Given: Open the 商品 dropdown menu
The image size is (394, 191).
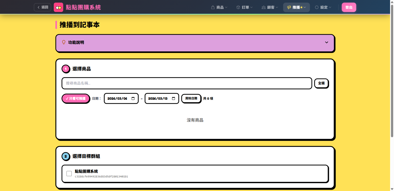Looking at the screenshot, I should 220,7.
